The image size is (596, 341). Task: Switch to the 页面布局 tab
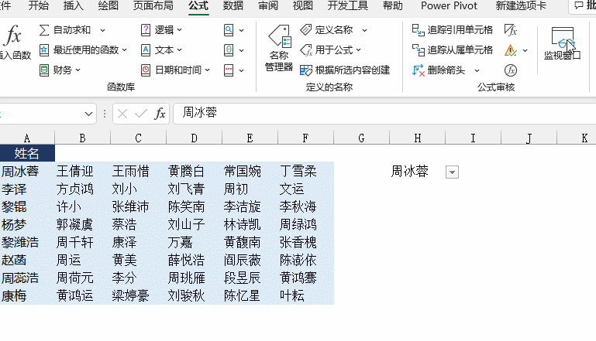click(x=153, y=5)
